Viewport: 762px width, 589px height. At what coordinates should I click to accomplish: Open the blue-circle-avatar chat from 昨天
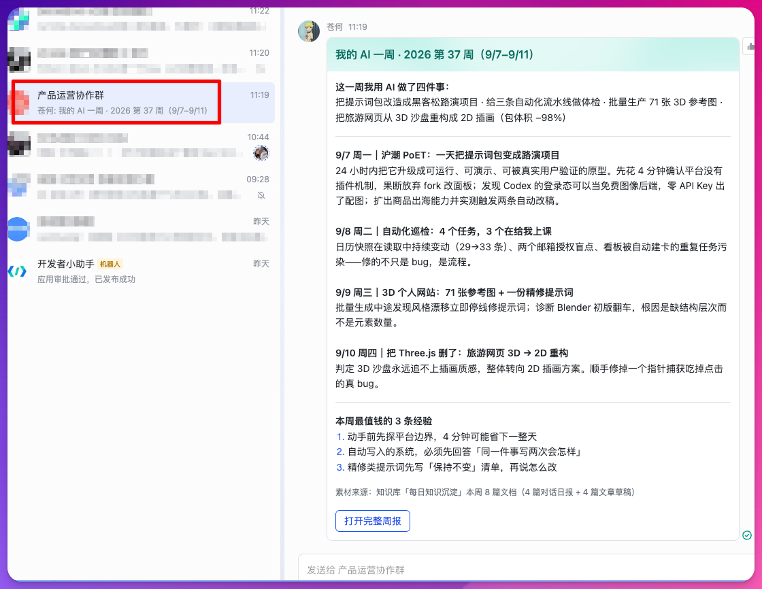pyautogui.click(x=142, y=229)
